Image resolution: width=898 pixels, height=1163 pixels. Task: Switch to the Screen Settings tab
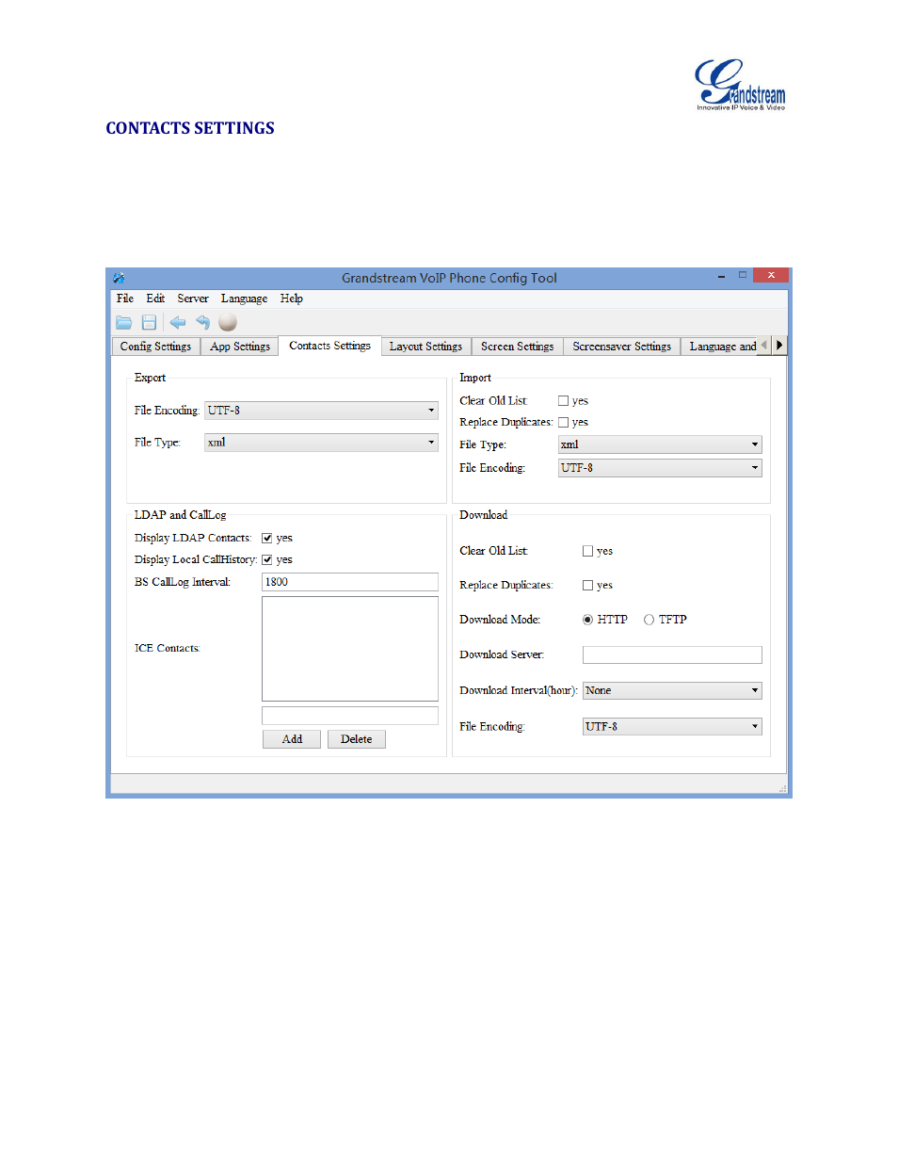pyautogui.click(x=518, y=347)
